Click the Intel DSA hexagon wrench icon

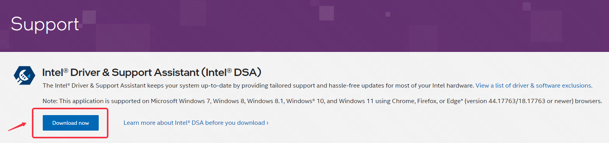[x=24, y=75]
